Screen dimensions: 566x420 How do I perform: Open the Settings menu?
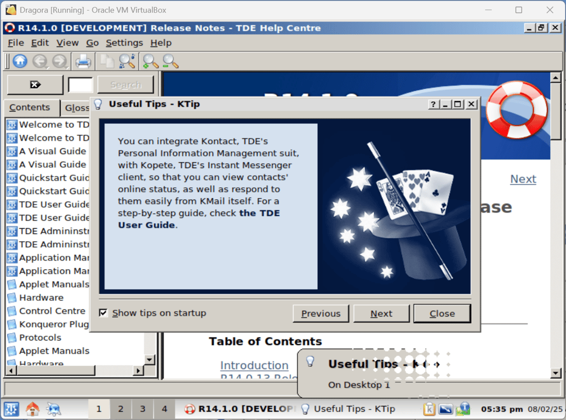coord(124,43)
